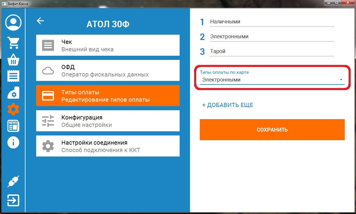Edit payment type 1 Наличными field
The height and width of the screenshot is (214, 356).
click(272, 22)
